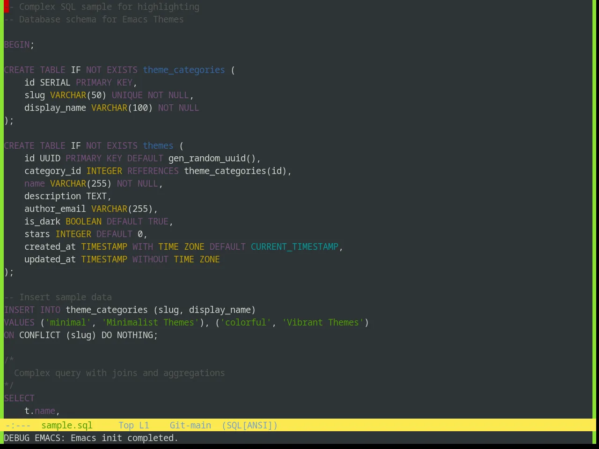Screen dimensions: 599x449
Task: Click the SERIAL type on id line
Action: pyautogui.click(x=55, y=82)
